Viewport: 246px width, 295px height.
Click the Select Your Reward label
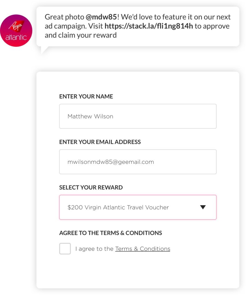click(x=91, y=187)
